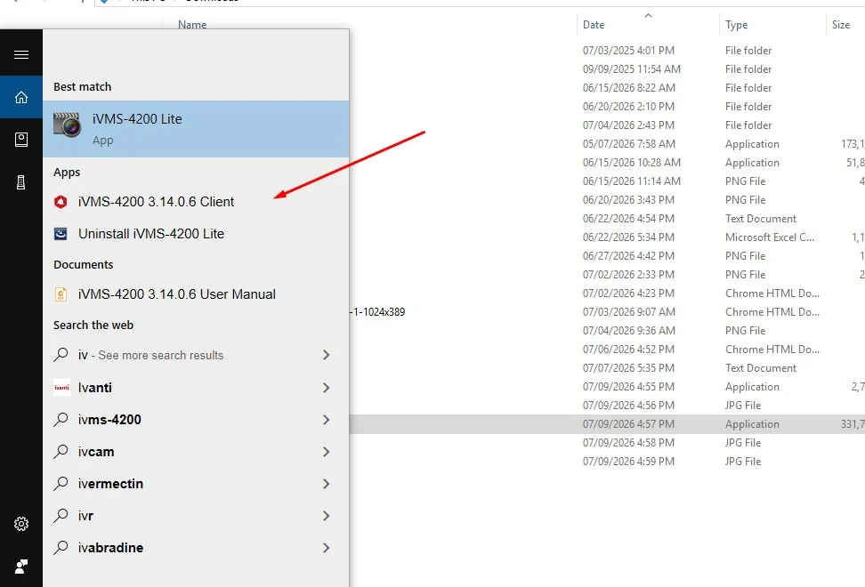This screenshot has width=865, height=587.
Task: Expand the ivermectin suggestion chevron
Action: point(326,483)
